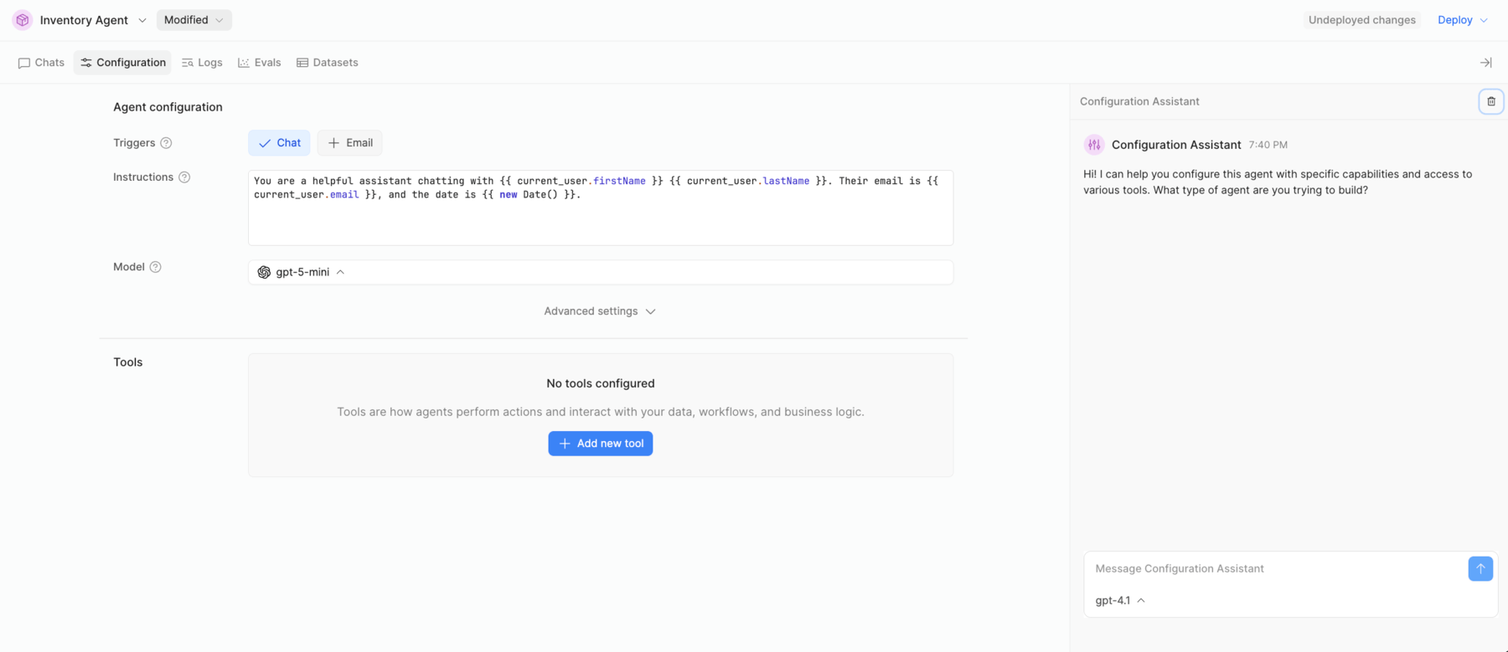Click the 7:40 PM timestamp
1508x652 pixels.
pos(1268,145)
